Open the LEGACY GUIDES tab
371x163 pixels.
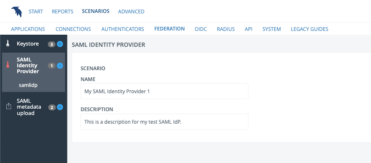[309, 29]
